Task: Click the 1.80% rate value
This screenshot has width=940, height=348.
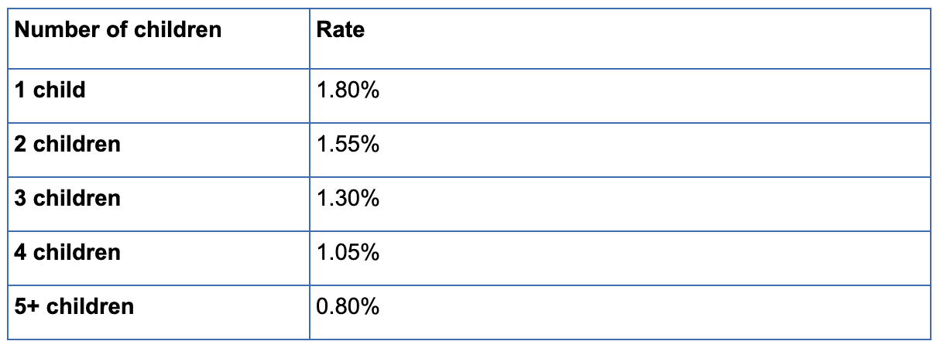Action: (348, 90)
